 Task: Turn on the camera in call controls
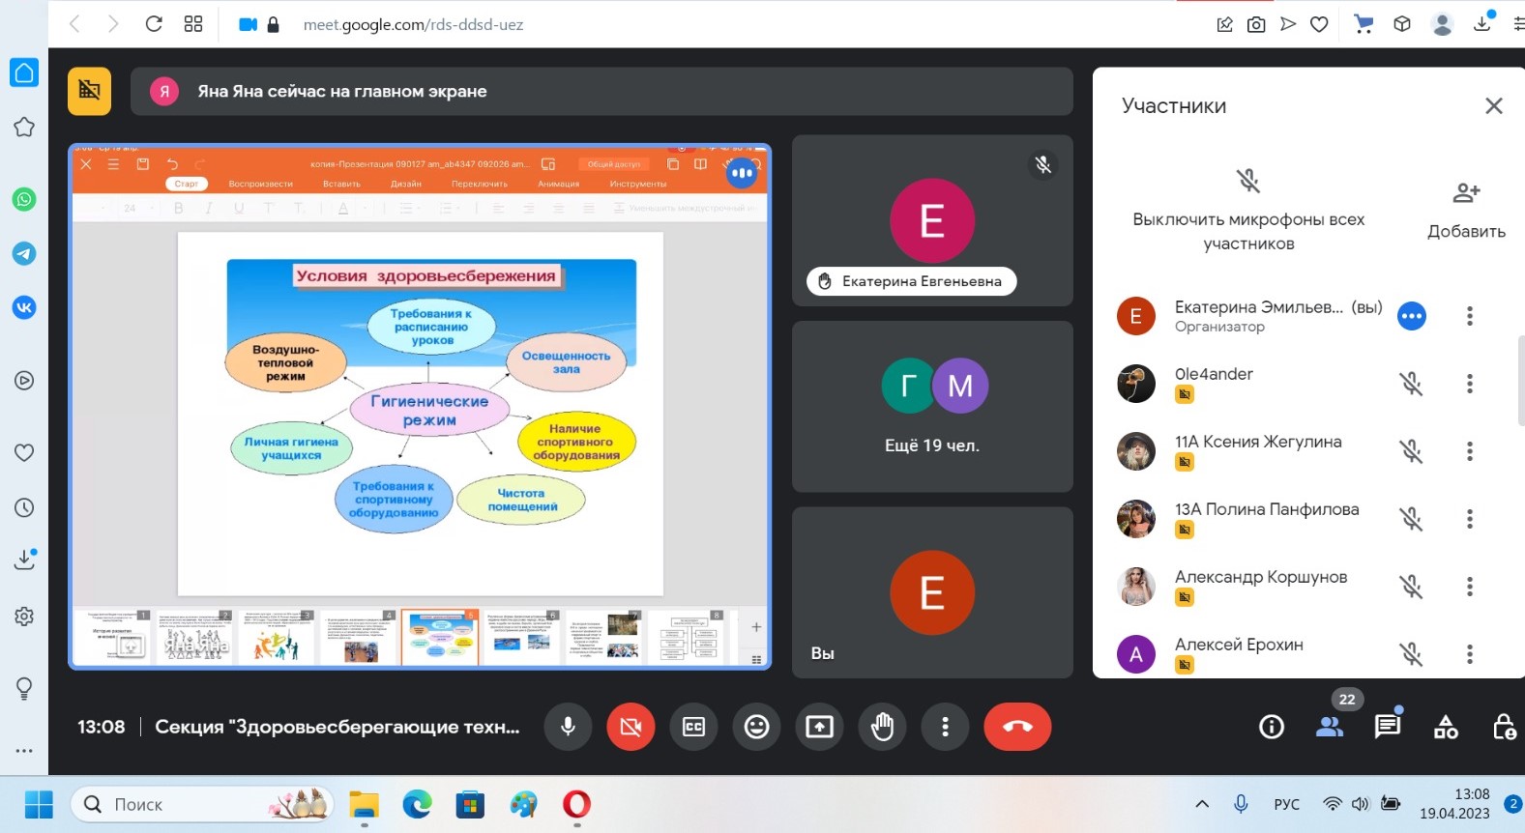(631, 727)
